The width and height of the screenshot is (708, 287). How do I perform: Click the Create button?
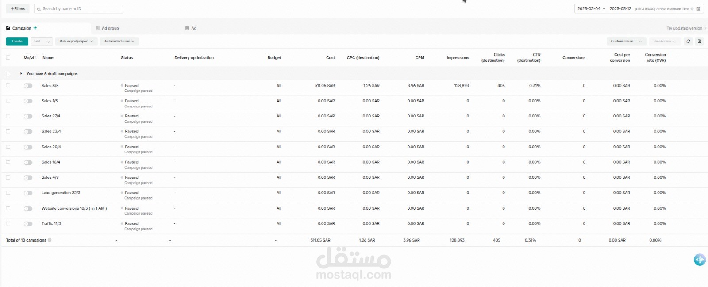17,41
